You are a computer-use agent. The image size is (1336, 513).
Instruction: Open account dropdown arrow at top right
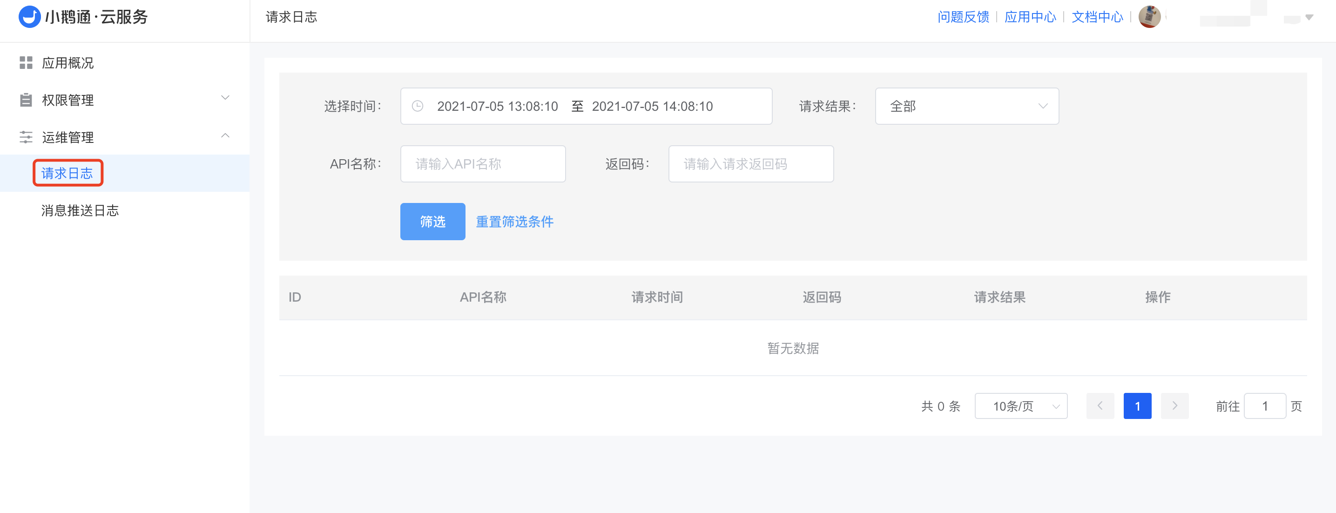tap(1309, 17)
